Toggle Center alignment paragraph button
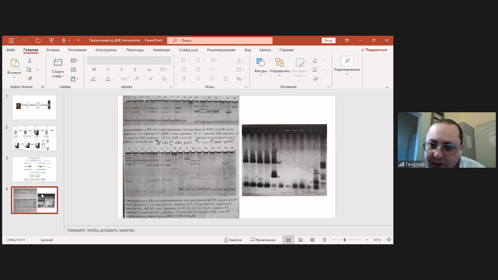Screen dimensions: 498x280 pos(198,78)
